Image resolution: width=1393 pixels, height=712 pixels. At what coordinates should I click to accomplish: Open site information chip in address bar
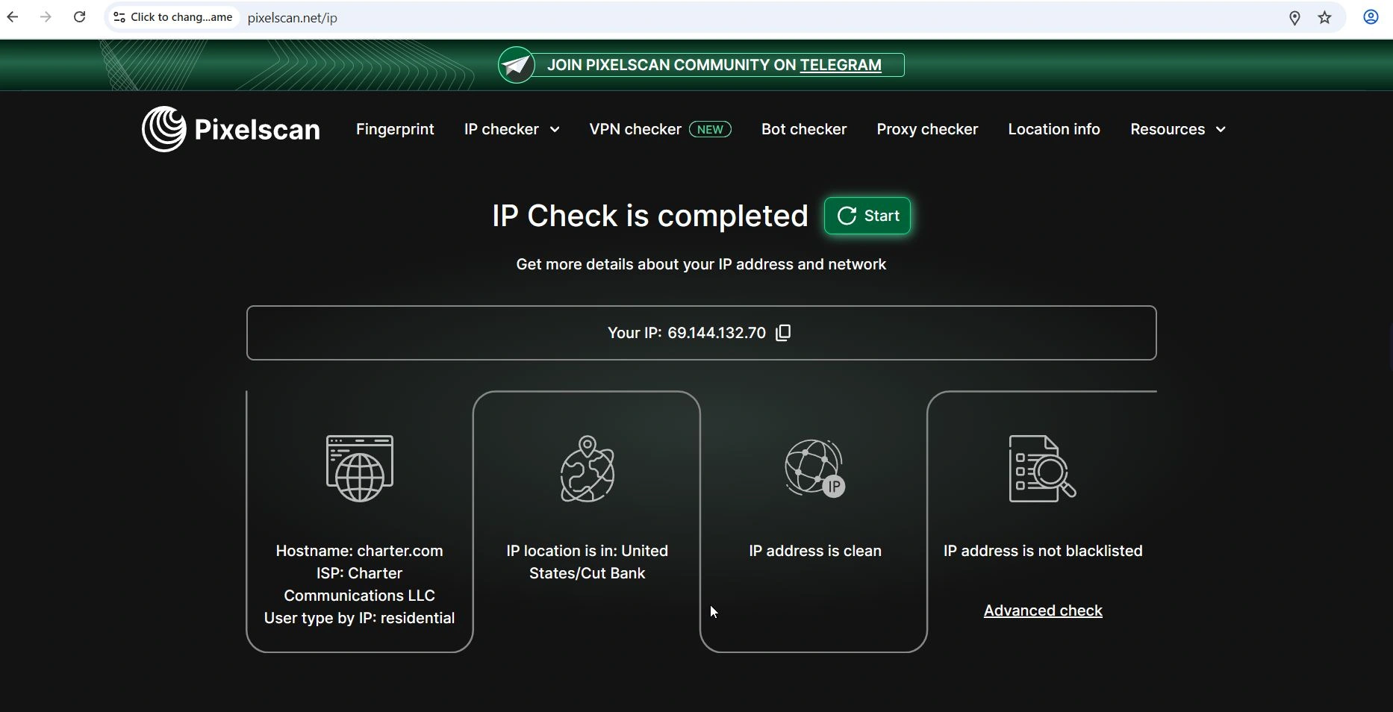pos(172,17)
